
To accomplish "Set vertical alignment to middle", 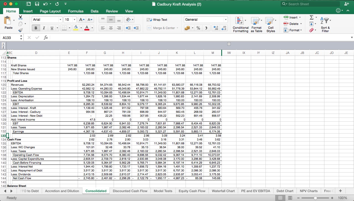I will (111, 20).
